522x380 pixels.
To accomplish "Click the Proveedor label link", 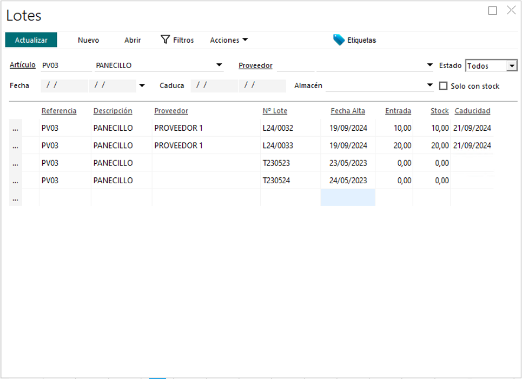I will click(x=255, y=65).
